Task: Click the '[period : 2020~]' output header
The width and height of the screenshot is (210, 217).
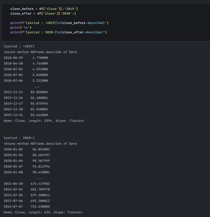Action: [19, 138]
